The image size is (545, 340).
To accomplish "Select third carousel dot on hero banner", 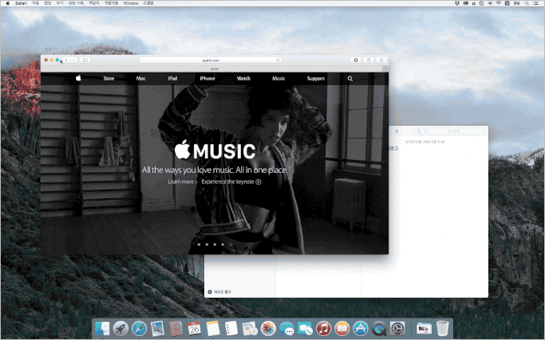I will point(215,244).
